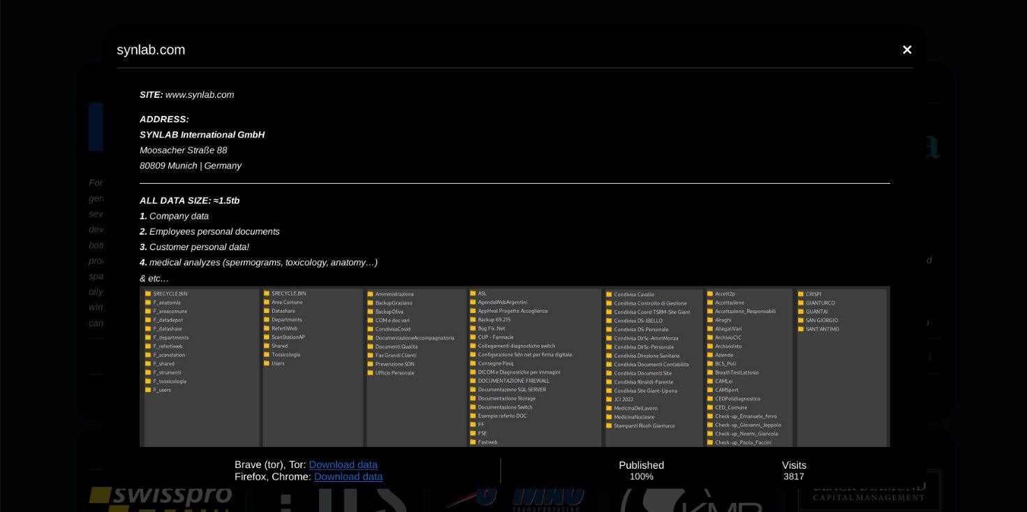Screen dimensions: 1027x512
Task: Click the SYNLAB International GmbH text
Action: 202,135
